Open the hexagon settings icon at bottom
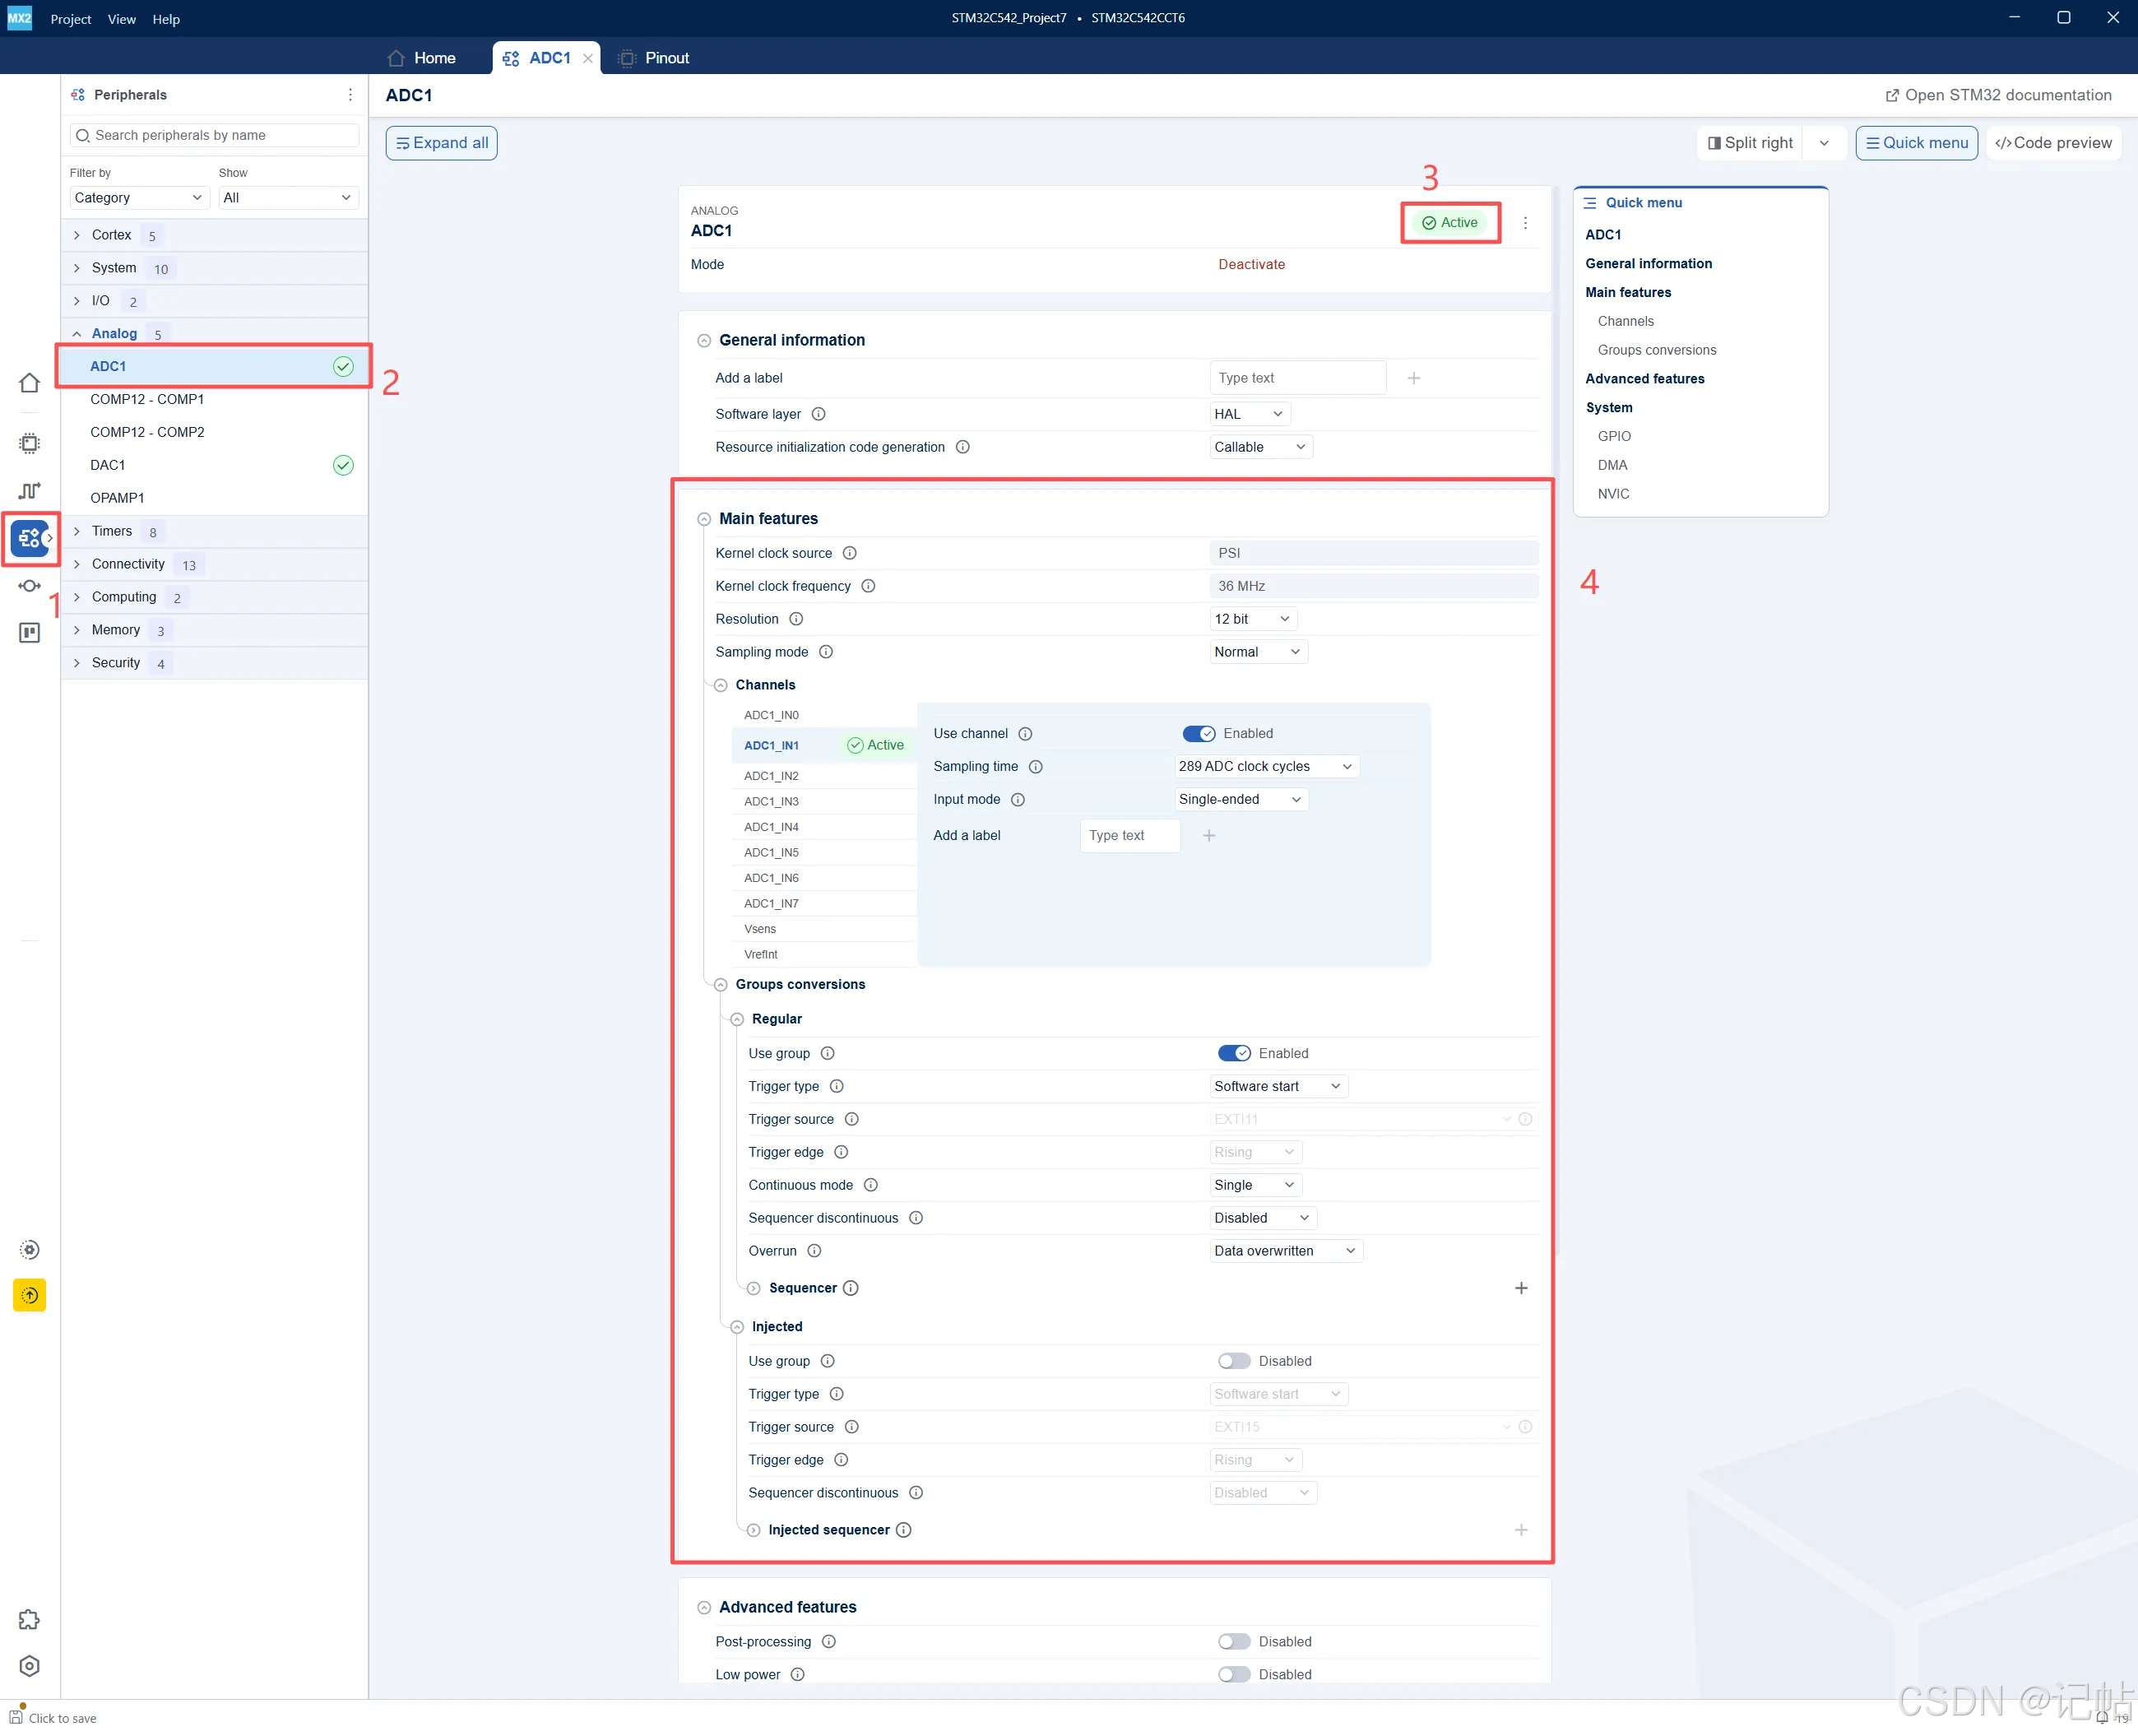2138x1736 pixels. pos(29,1666)
